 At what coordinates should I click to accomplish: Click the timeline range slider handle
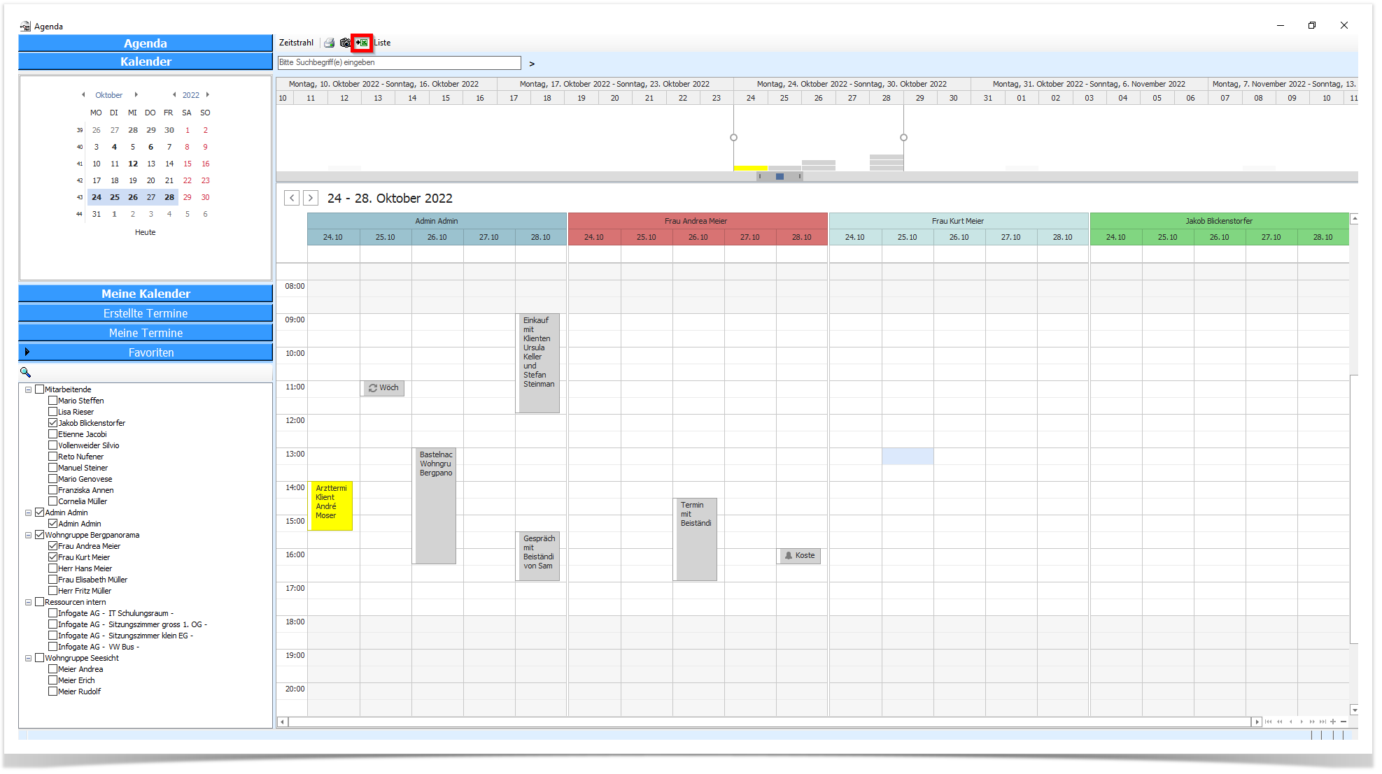(x=780, y=176)
